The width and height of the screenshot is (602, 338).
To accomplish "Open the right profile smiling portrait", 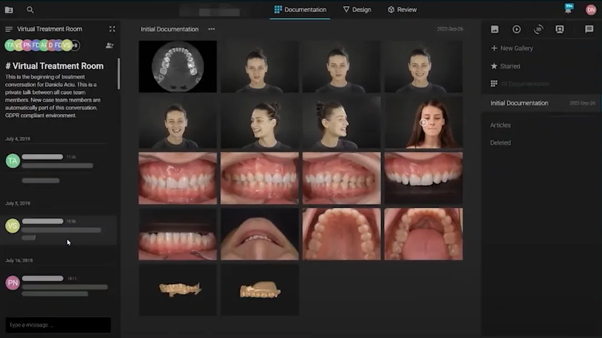I will (x=341, y=122).
